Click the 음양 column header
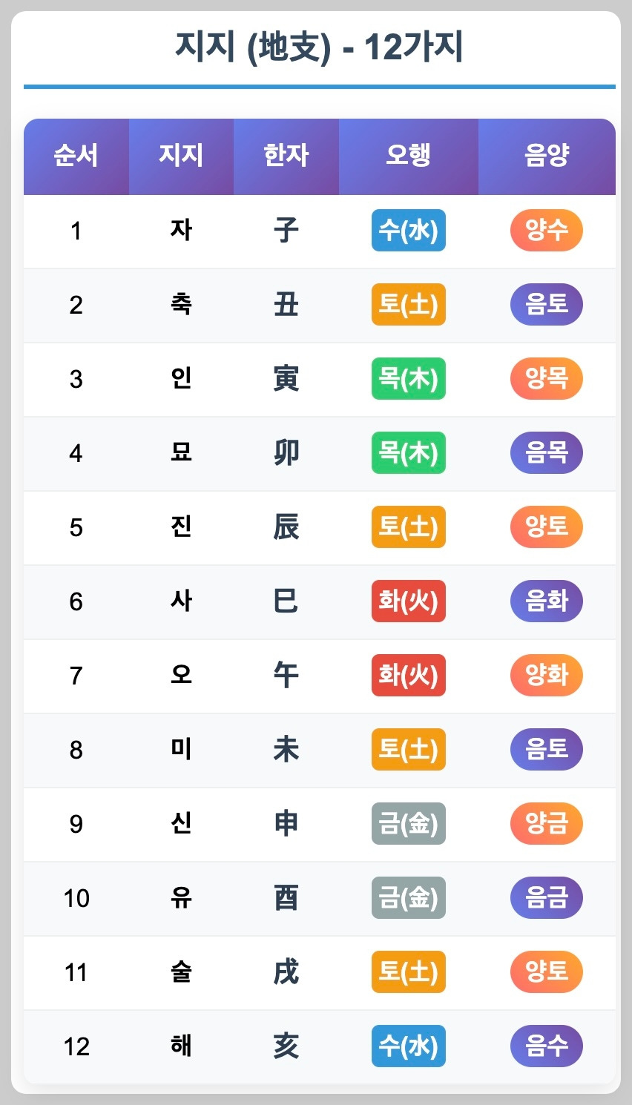Screen dimensions: 632x1105 pos(547,156)
